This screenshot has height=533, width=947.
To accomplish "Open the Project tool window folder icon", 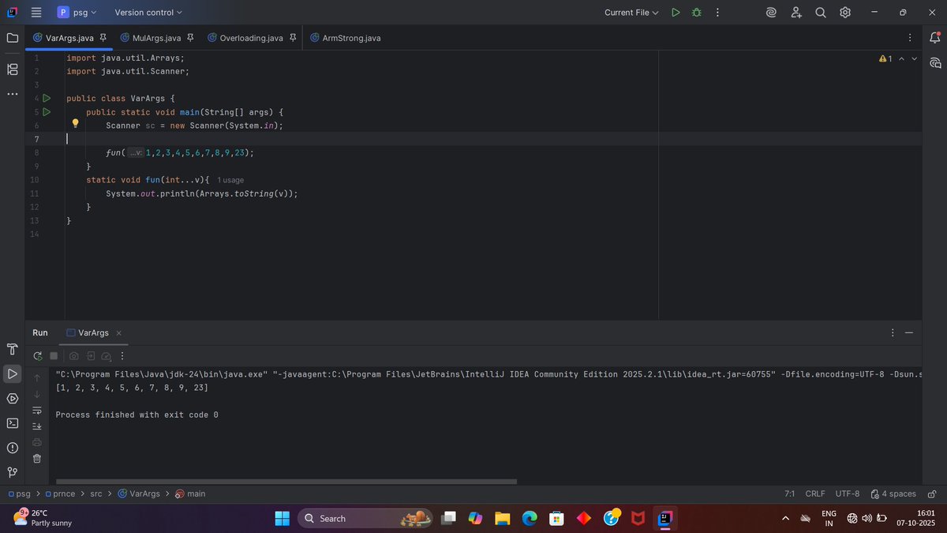I will [12, 38].
